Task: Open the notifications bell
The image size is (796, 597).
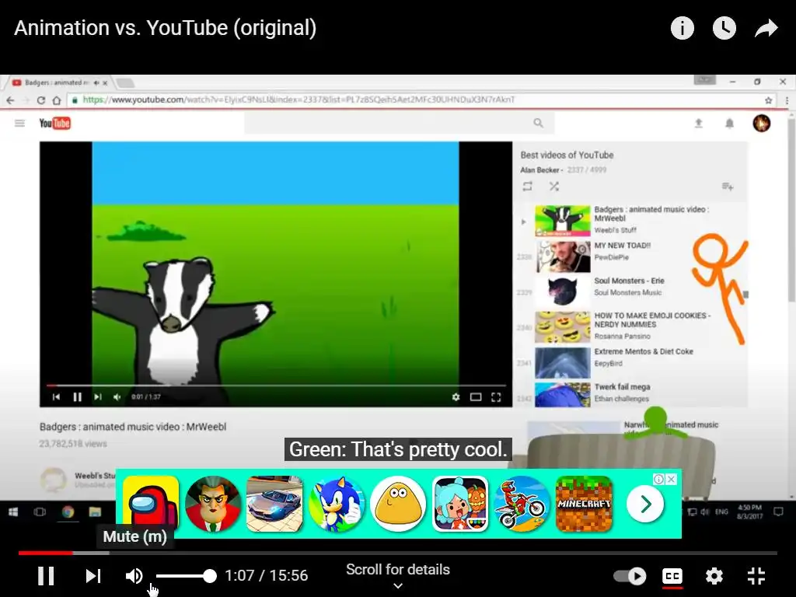Action: (729, 123)
